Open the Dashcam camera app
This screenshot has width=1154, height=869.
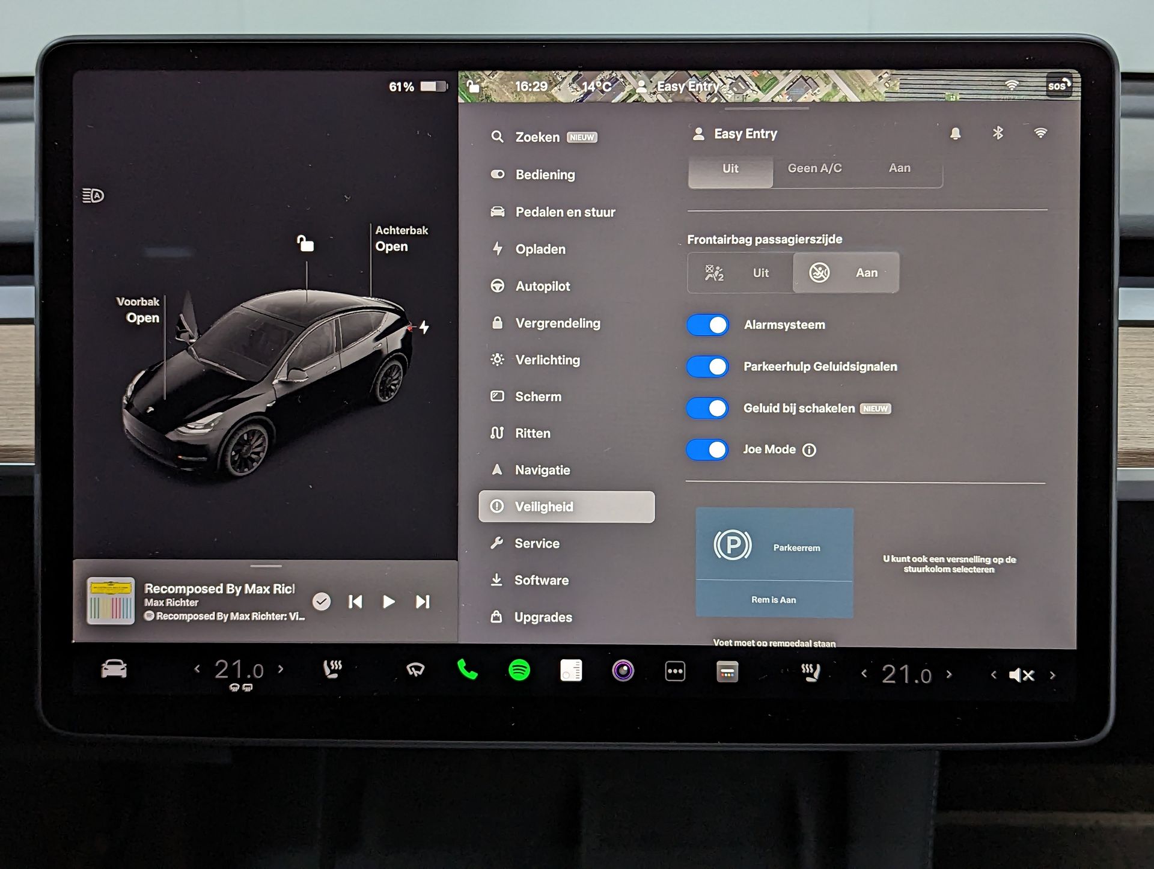[x=623, y=671]
